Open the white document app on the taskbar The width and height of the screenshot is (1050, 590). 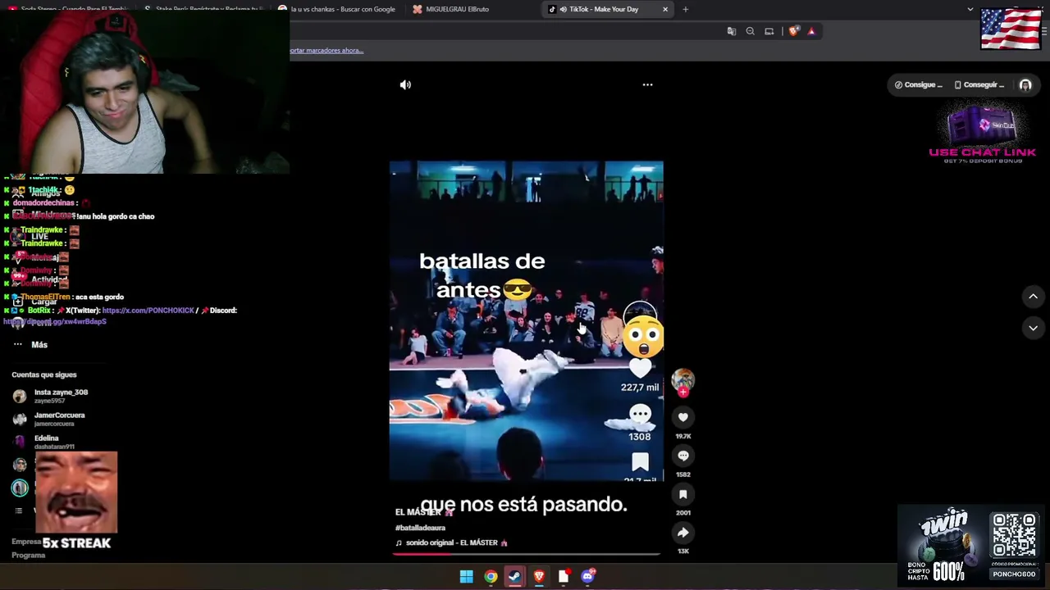564,576
